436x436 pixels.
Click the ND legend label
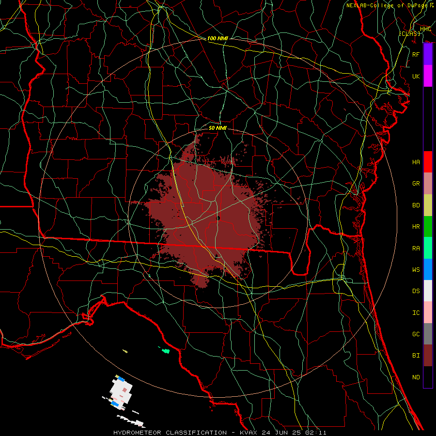click(x=416, y=377)
